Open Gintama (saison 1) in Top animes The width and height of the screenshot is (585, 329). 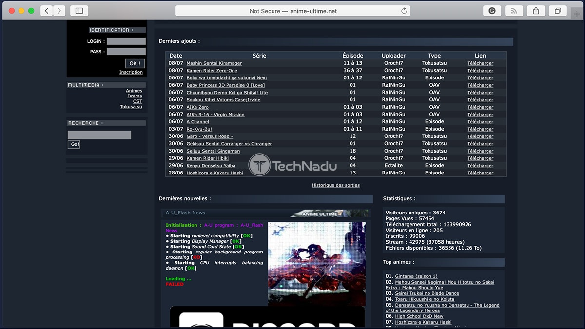416,276
